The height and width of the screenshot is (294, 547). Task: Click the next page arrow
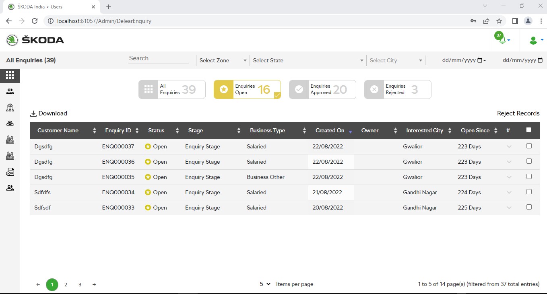tap(94, 285)
